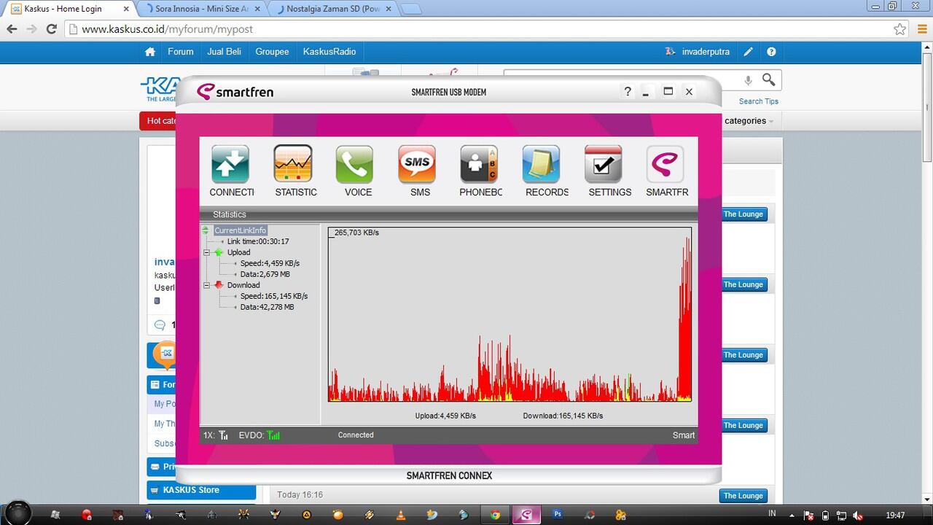
Task: Open VLC from the taskbar
Action: tap(400, 514)
